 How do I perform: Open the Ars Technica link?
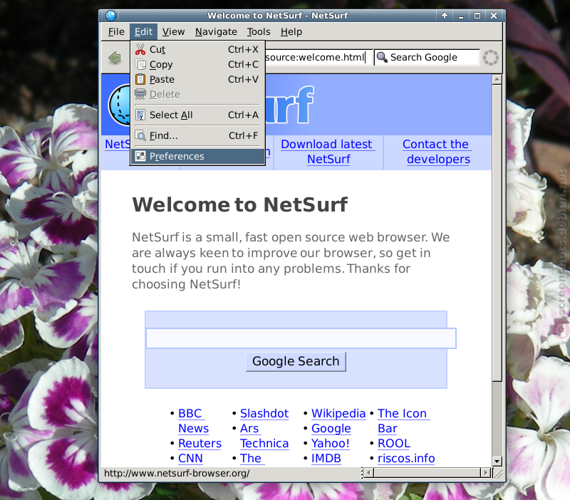coord(264,436)
